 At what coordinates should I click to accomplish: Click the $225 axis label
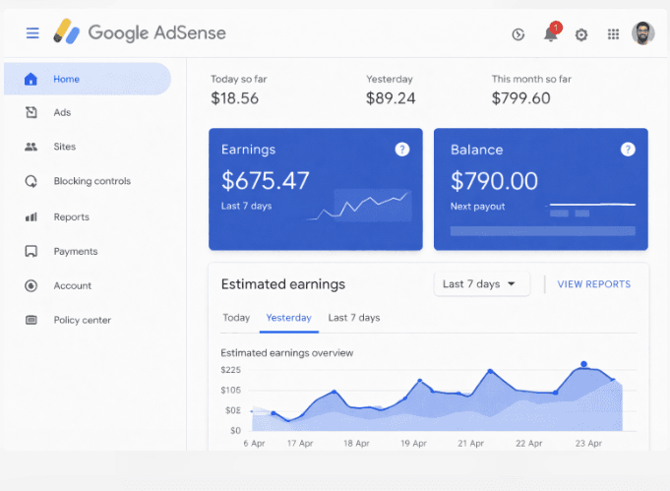231,370
